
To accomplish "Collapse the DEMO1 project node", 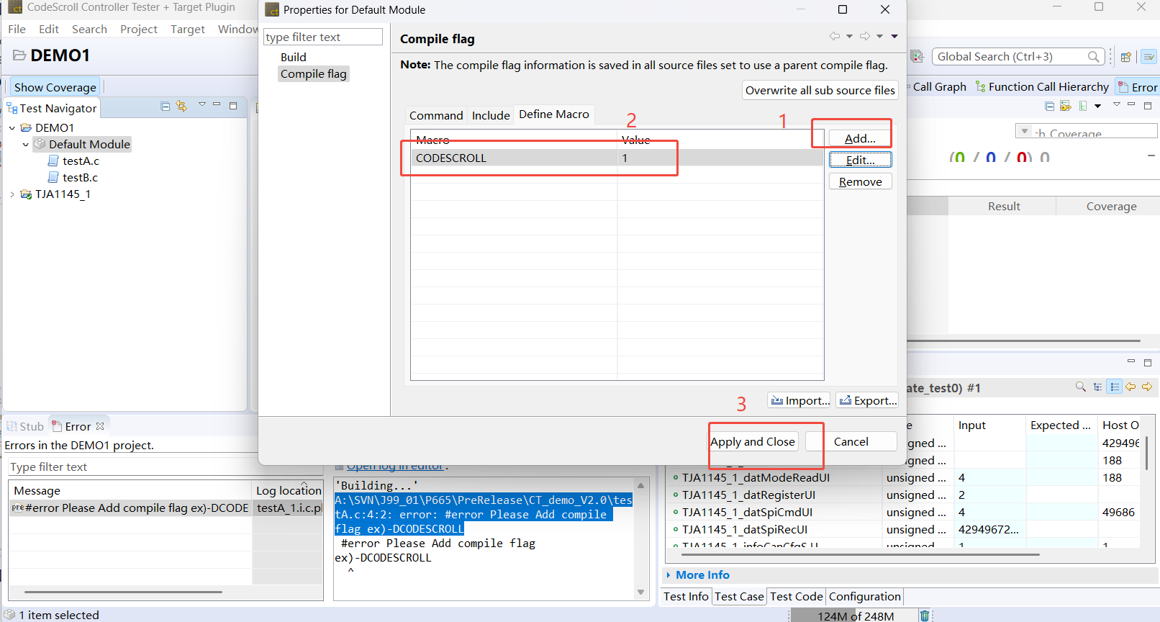I will pyautogui.click(x=12, y=128).
